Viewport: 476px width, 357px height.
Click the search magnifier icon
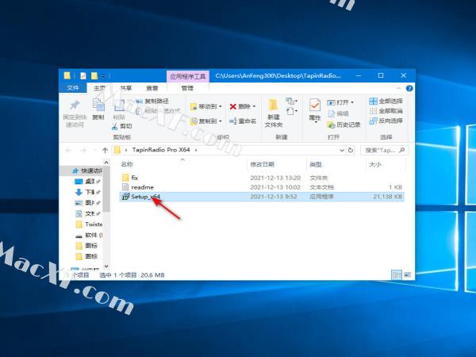(x=402, y=150)
